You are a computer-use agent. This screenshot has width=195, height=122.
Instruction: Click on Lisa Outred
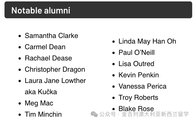coord(136,64)
